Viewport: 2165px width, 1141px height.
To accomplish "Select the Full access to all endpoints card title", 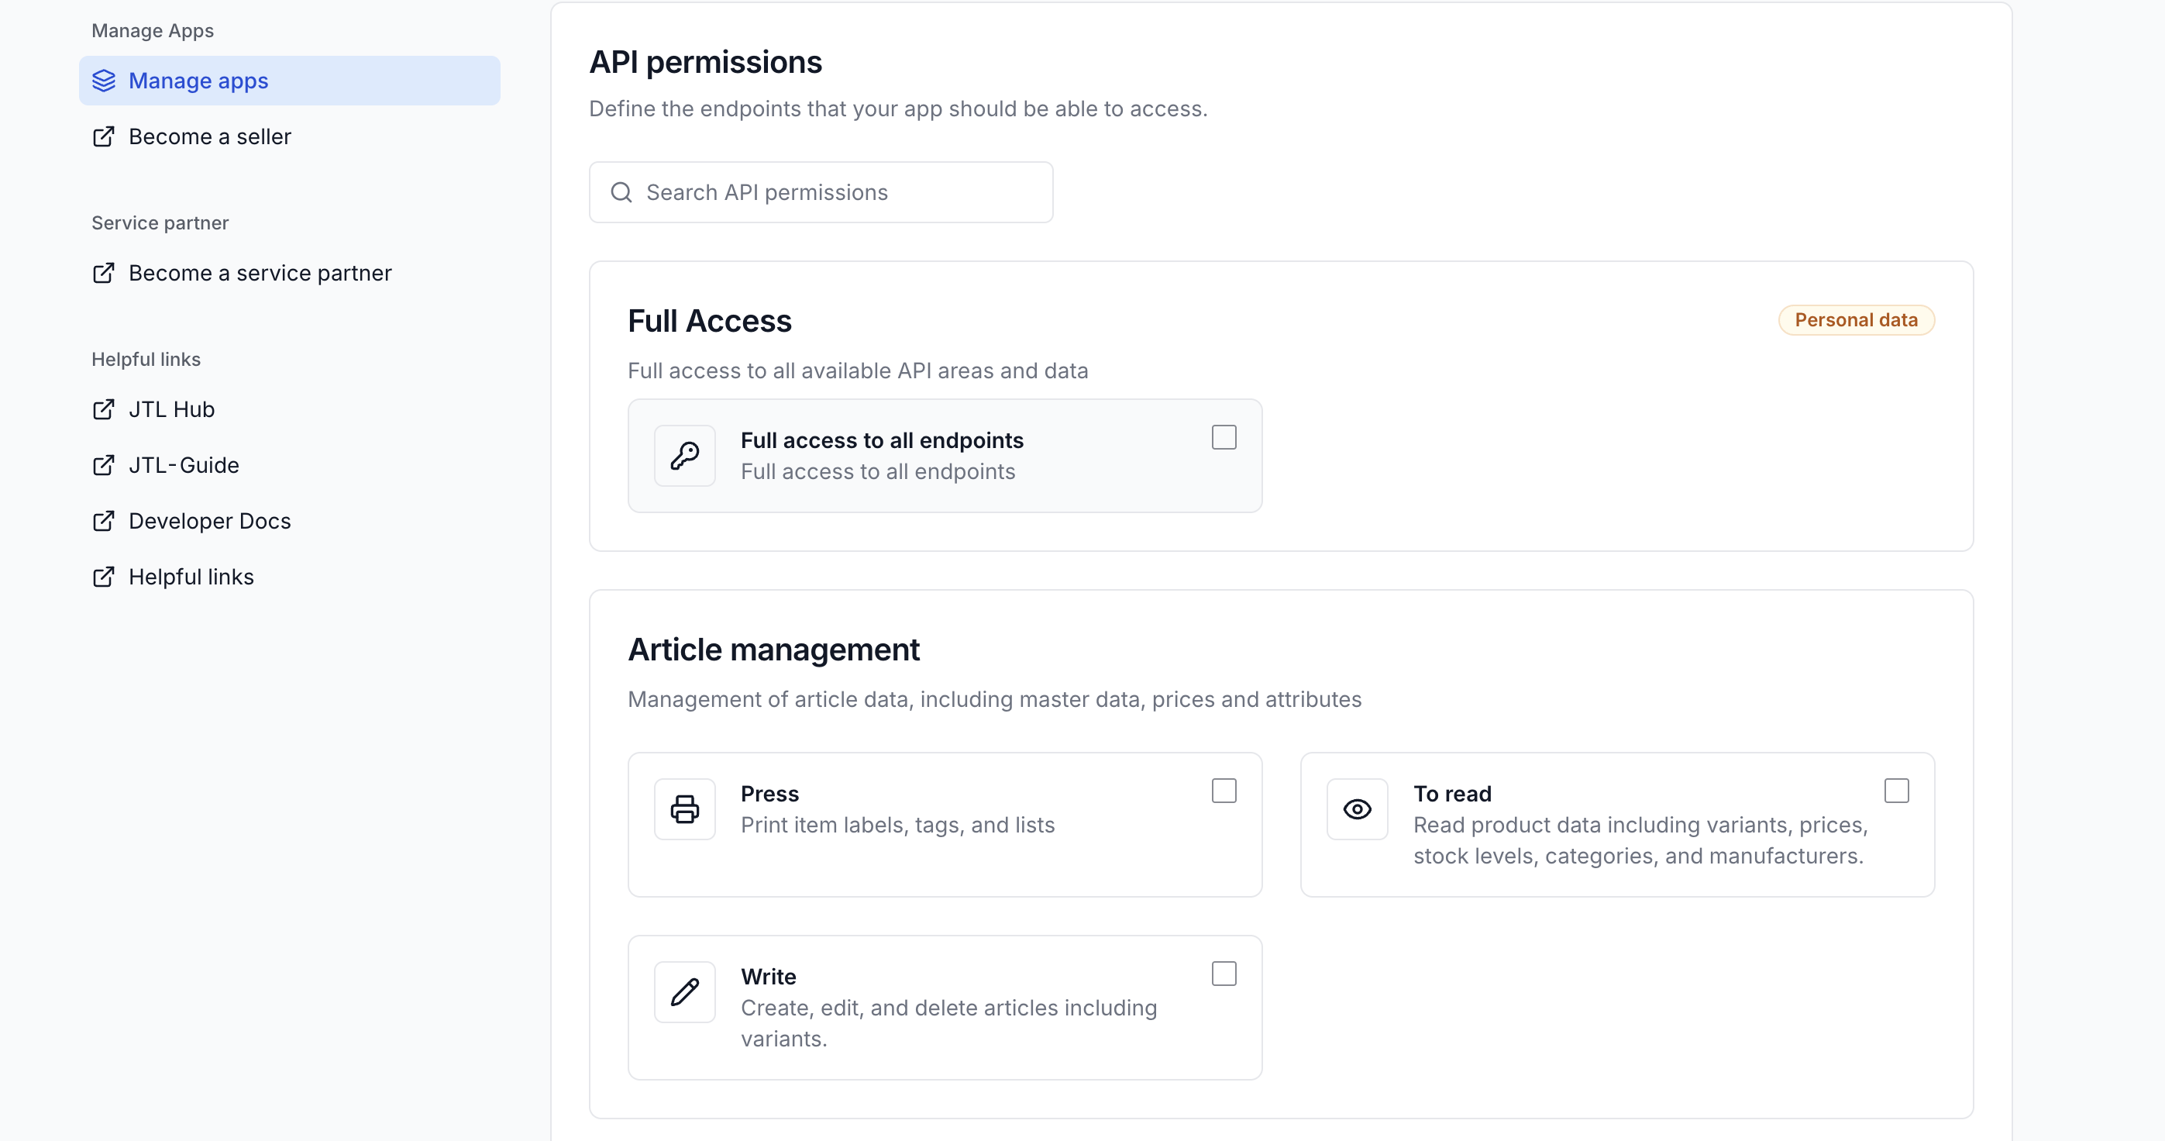I will pyautogui.click(x=882, y=440).
